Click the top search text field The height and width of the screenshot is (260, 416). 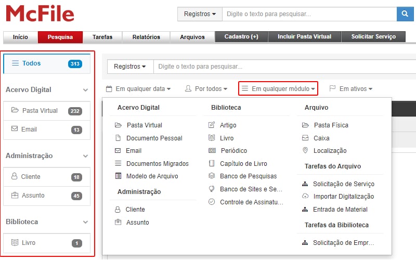coord(309,14)
